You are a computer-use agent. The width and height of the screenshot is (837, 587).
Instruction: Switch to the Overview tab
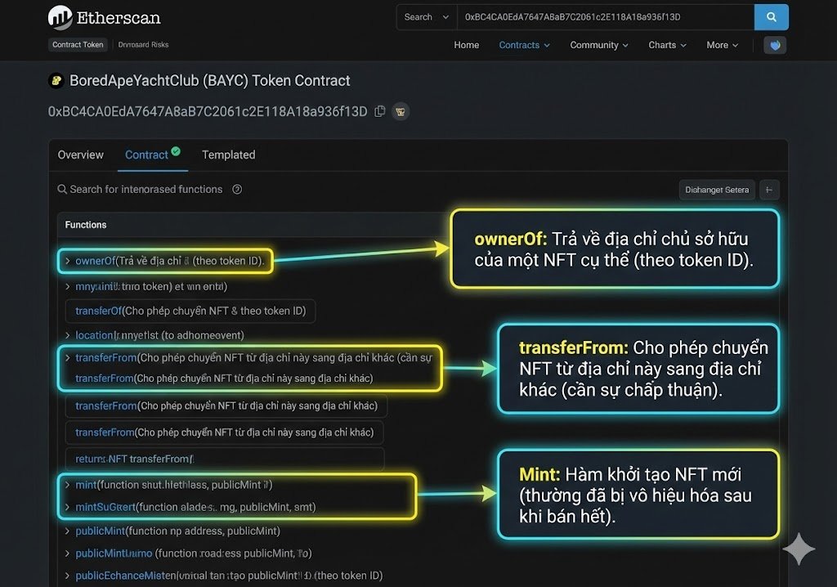point(80,155)
